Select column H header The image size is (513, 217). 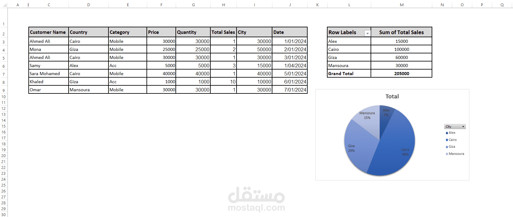pos(223,5)
